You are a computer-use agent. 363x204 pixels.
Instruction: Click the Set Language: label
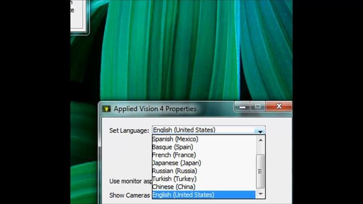129,130
